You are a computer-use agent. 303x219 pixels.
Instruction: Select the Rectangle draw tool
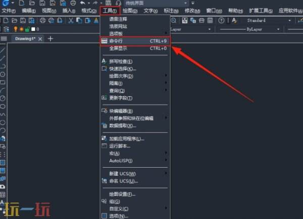[3, 83]
